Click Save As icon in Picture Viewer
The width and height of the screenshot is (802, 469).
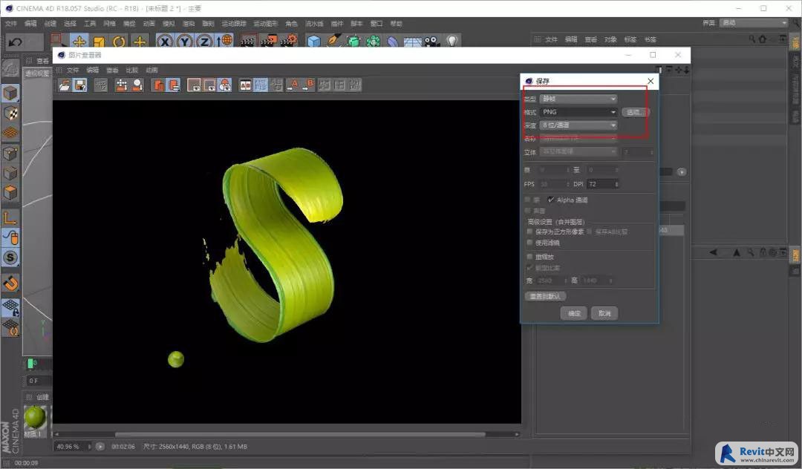coord(80,85)
